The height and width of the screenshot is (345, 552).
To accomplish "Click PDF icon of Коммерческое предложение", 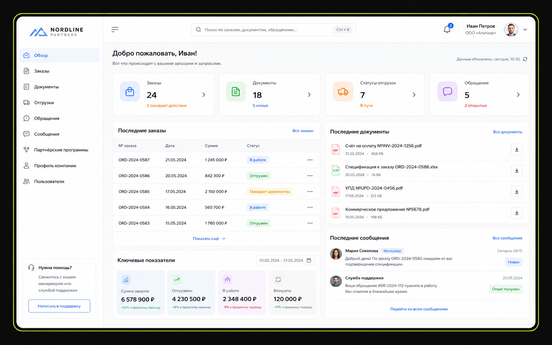I will pyautogui.click(x=336, y=213).
